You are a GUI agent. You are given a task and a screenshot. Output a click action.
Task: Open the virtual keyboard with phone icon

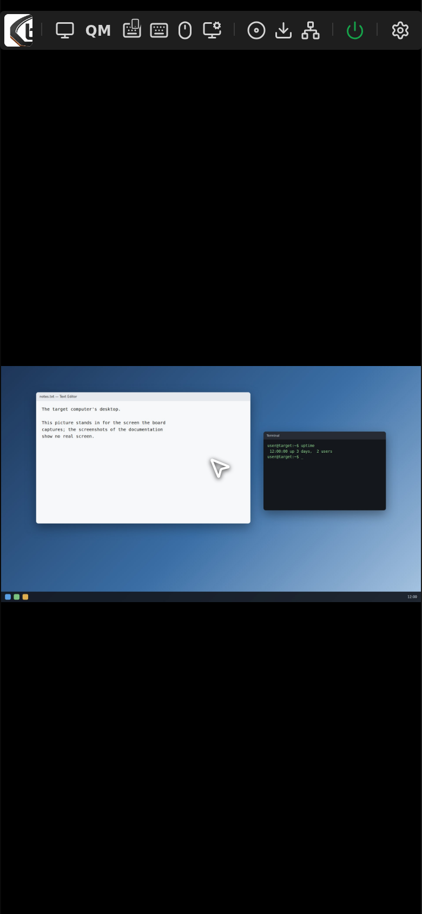(x=132, y=29)
